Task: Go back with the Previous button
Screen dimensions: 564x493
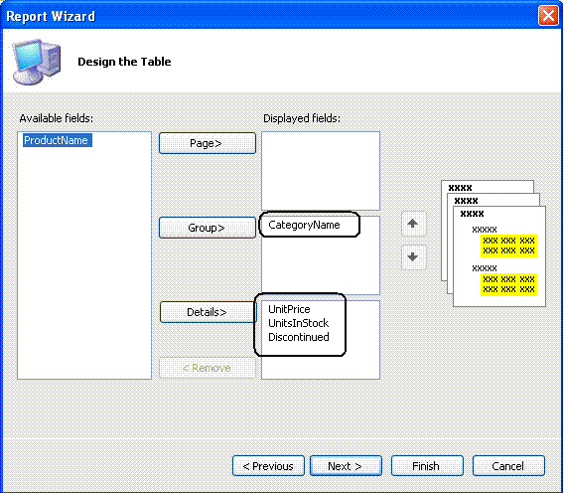Action: (x=268, y=466)
